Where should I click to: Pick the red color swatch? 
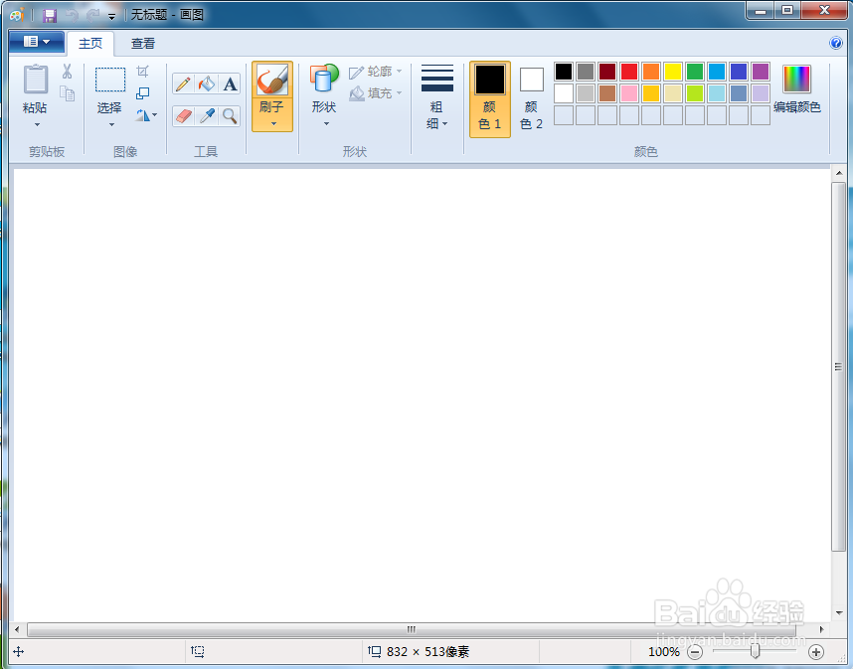(x=629, y=72)
